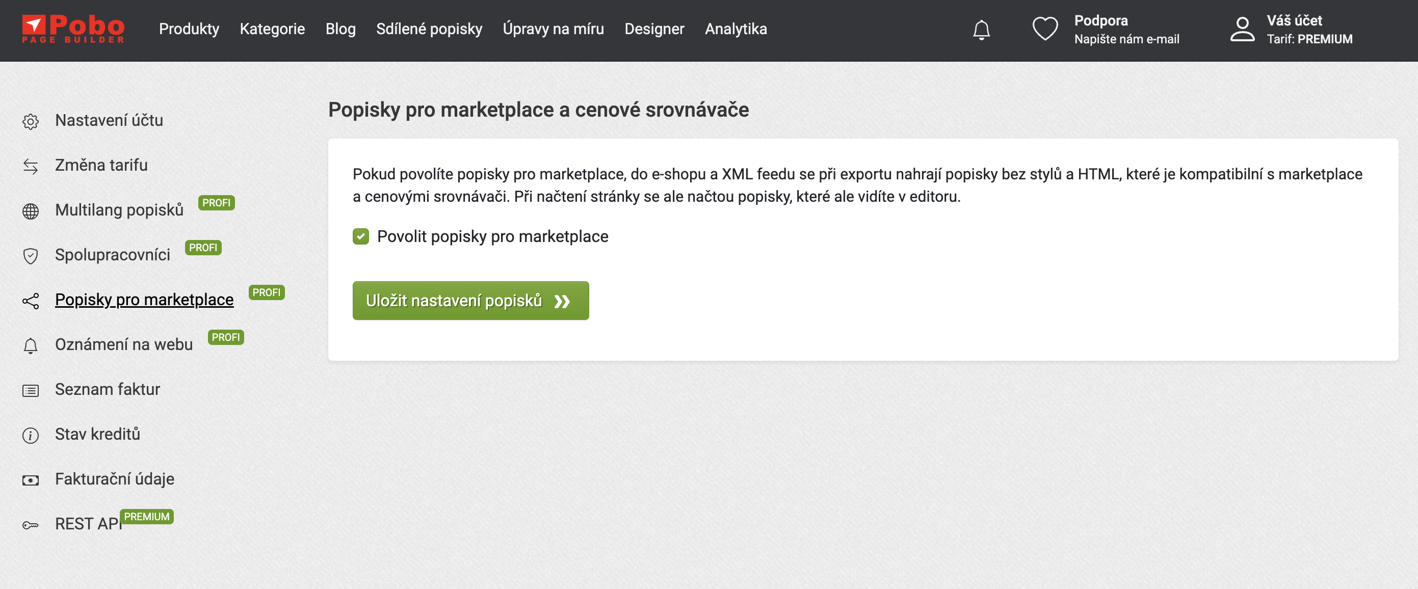Uncheck Povolit popisky pro marketplace checkbox
The image size is (1418, 589).
point(360,237)
